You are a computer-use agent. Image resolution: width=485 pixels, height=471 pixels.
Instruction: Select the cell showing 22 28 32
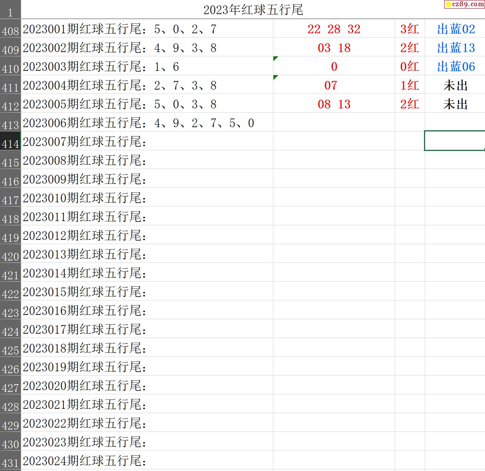[x=334, y=29]
